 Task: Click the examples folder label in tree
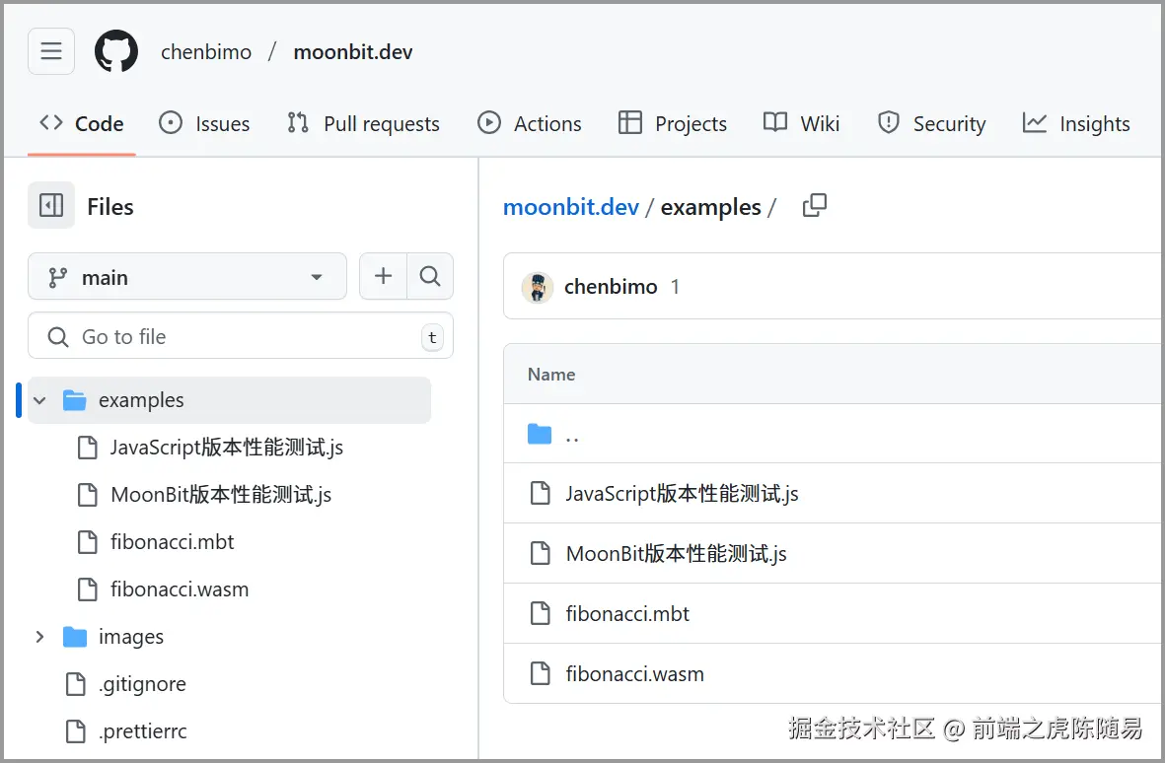click(x=141, y=400)
